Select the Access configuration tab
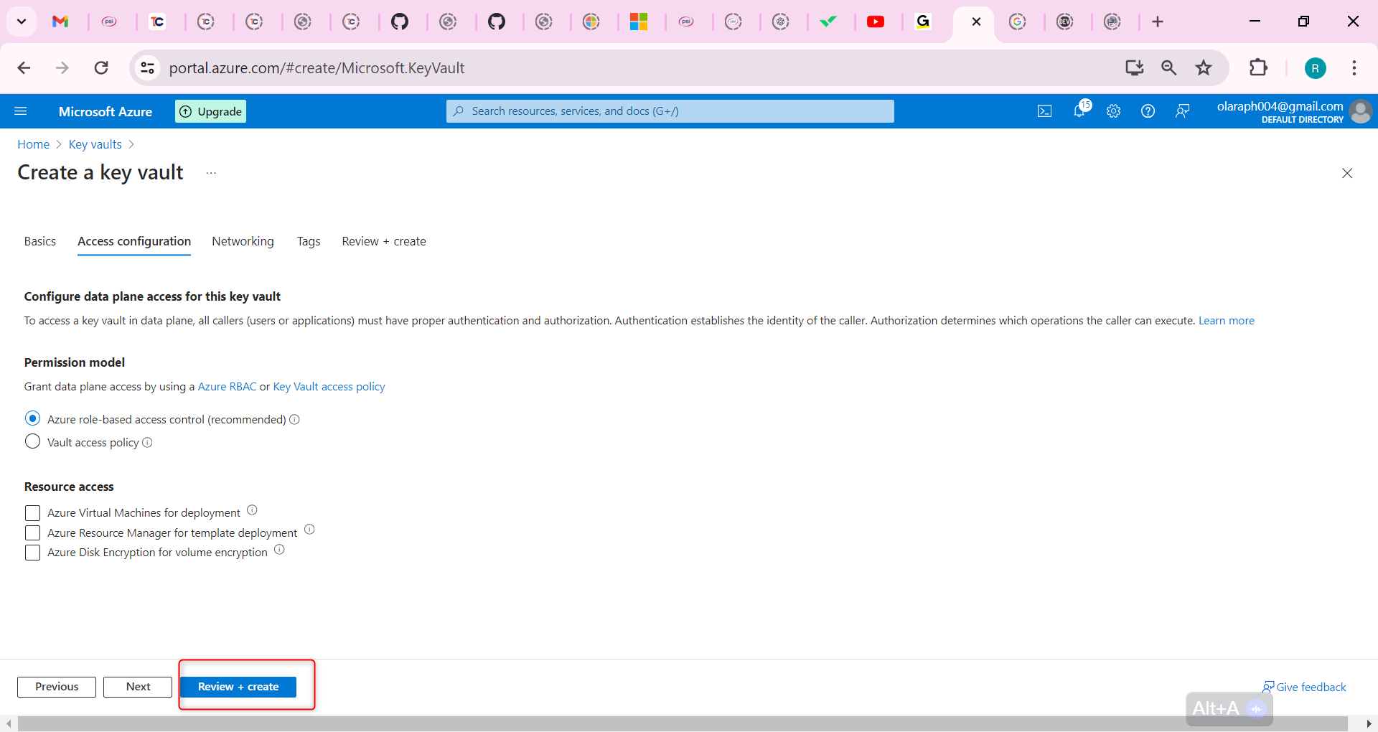Viewport: 1378px width, 732px height. pyautogui.click(x=134, y=241)
